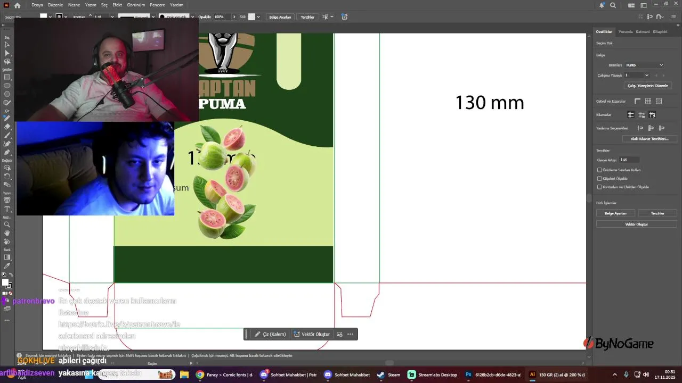Open the Stil dropdown arrow
The height and width of the screenshot is (383, 682).
pyautogui.click(x=258, y=17)
